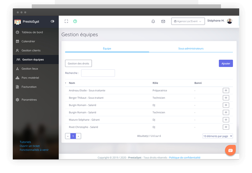Click the Ouvrir un ticket link
Viewport: 252px width, 173px height.
point(30,146)
